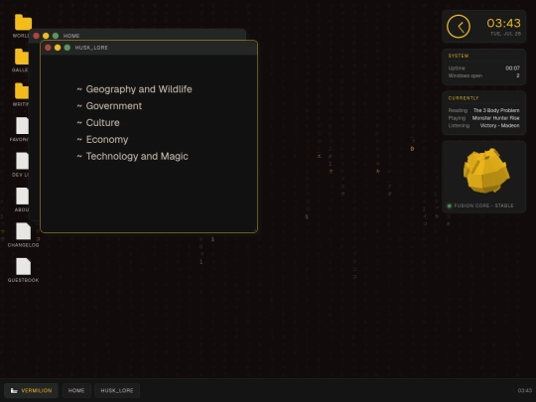
Task: Click the 03:43 digital clock widget
Action: (503, 23)
